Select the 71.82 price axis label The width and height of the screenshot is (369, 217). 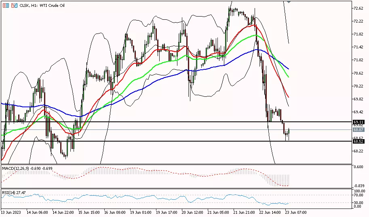click(358, 34)
